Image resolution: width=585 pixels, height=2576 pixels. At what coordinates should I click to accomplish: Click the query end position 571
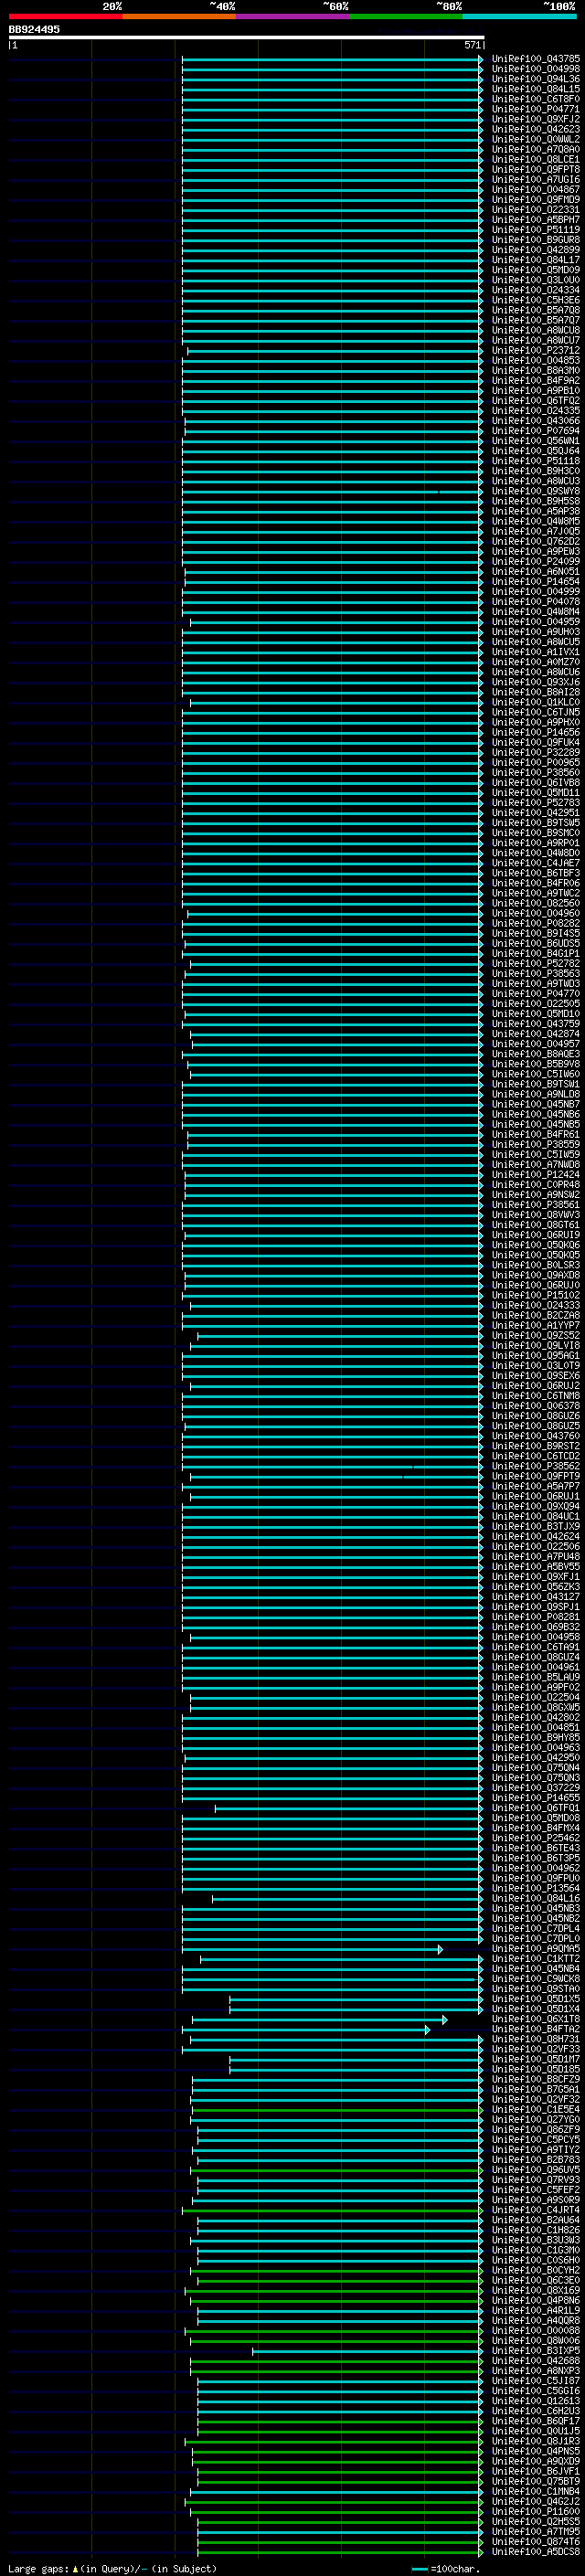(x=473, y=45)
